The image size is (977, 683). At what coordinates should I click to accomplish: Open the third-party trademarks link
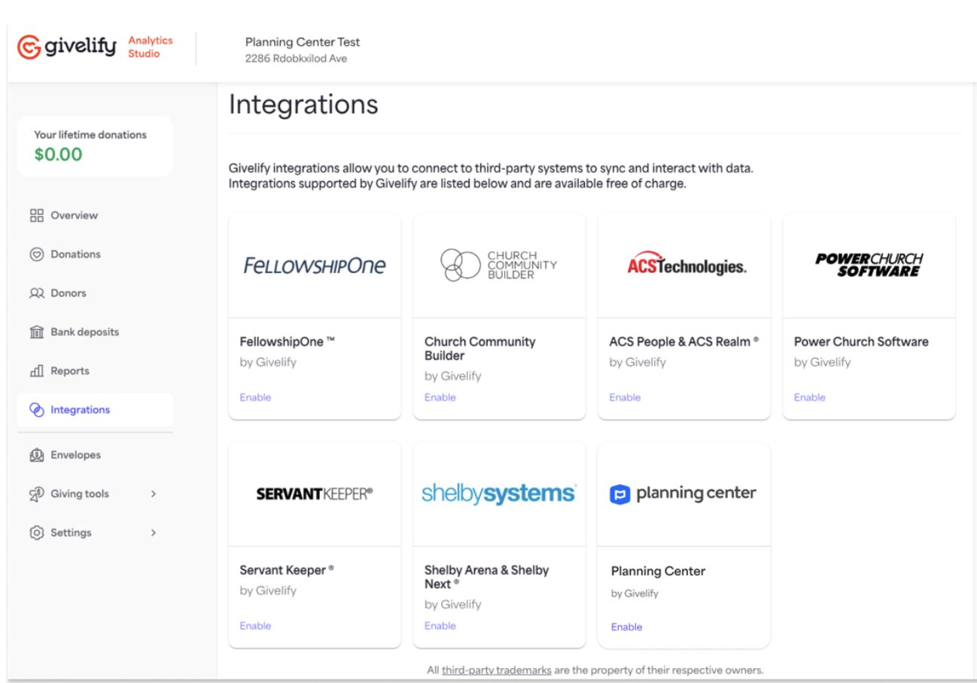496,669
